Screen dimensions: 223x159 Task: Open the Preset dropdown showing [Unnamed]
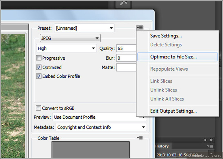[x=84, y=28]
